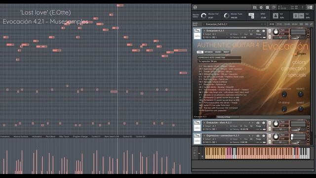Image resolution: width=316 pixels, height=178 pixels.
Task: Collapse Evocacion - slurs 4.2.1 header arrow
Action: coord(204,123)
